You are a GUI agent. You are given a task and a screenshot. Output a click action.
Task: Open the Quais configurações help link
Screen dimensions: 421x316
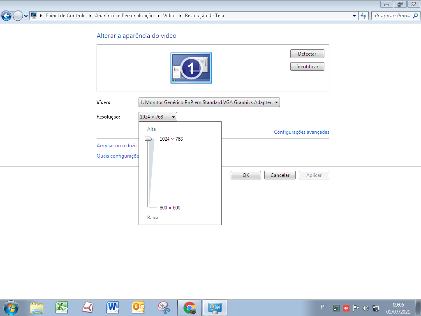click(118, 156)
